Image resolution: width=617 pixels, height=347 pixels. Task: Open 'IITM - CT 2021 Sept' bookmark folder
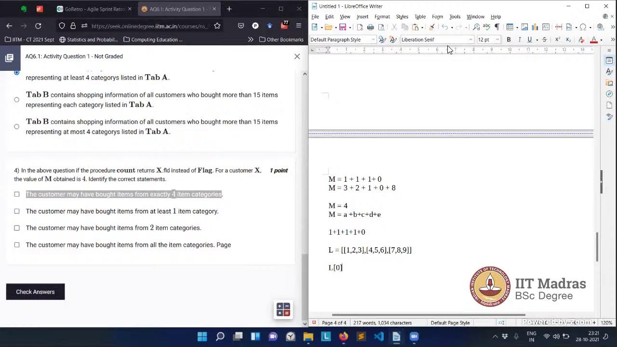29,40
